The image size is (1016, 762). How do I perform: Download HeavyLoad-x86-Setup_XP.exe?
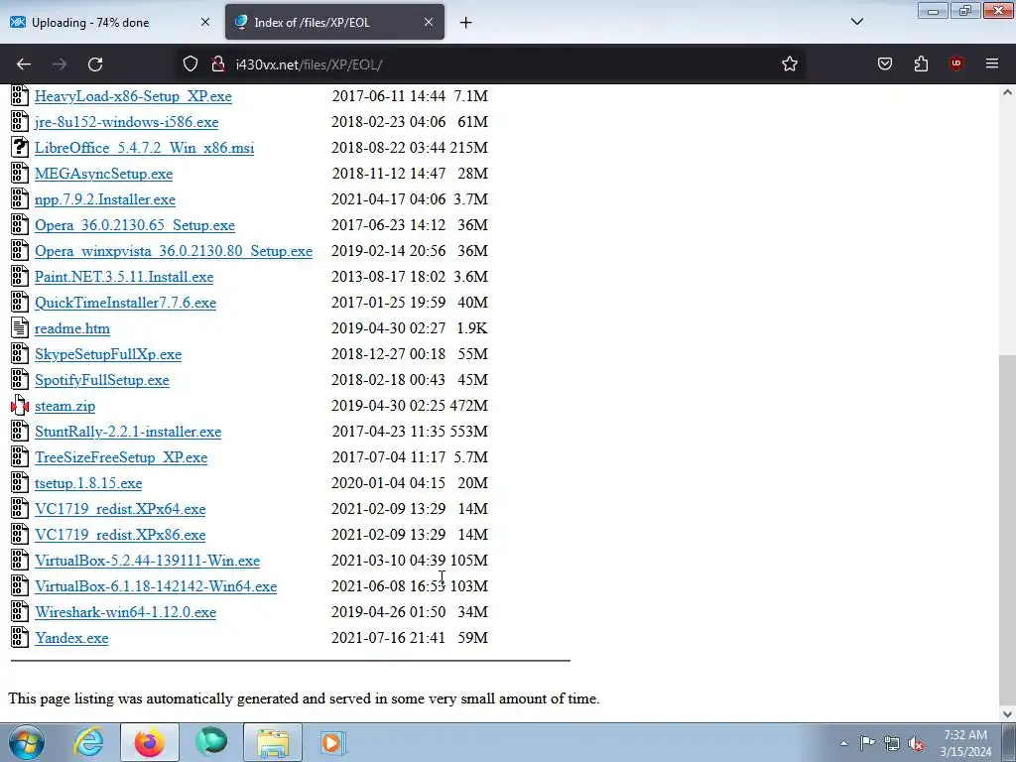(x=133, y=96)
